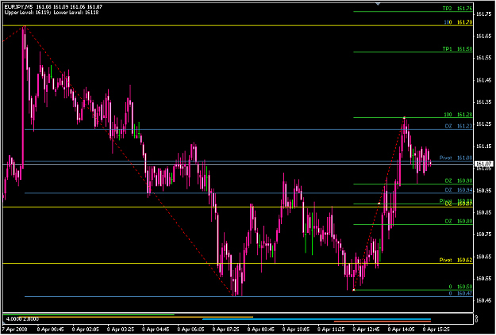The width and height of the screenshot is (496, 335).
Task: Click the '8 Apr 12:45' time label
Action: (367, 329)
